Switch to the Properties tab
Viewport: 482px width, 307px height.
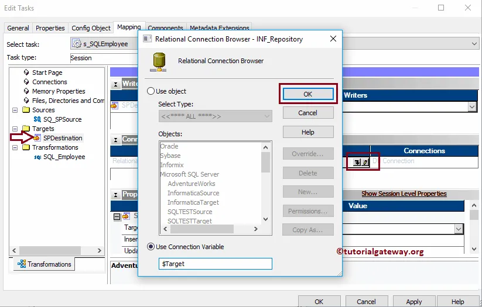(x=50, y=28)
